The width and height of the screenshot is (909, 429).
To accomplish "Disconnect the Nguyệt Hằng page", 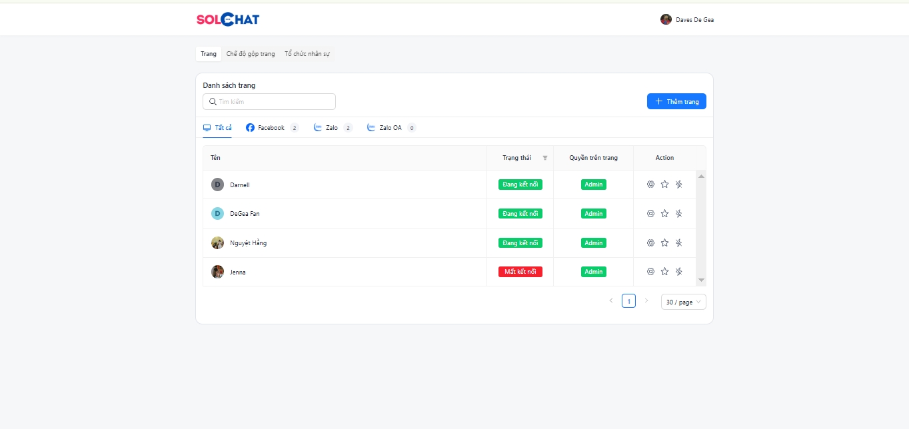I will [678, 243].
